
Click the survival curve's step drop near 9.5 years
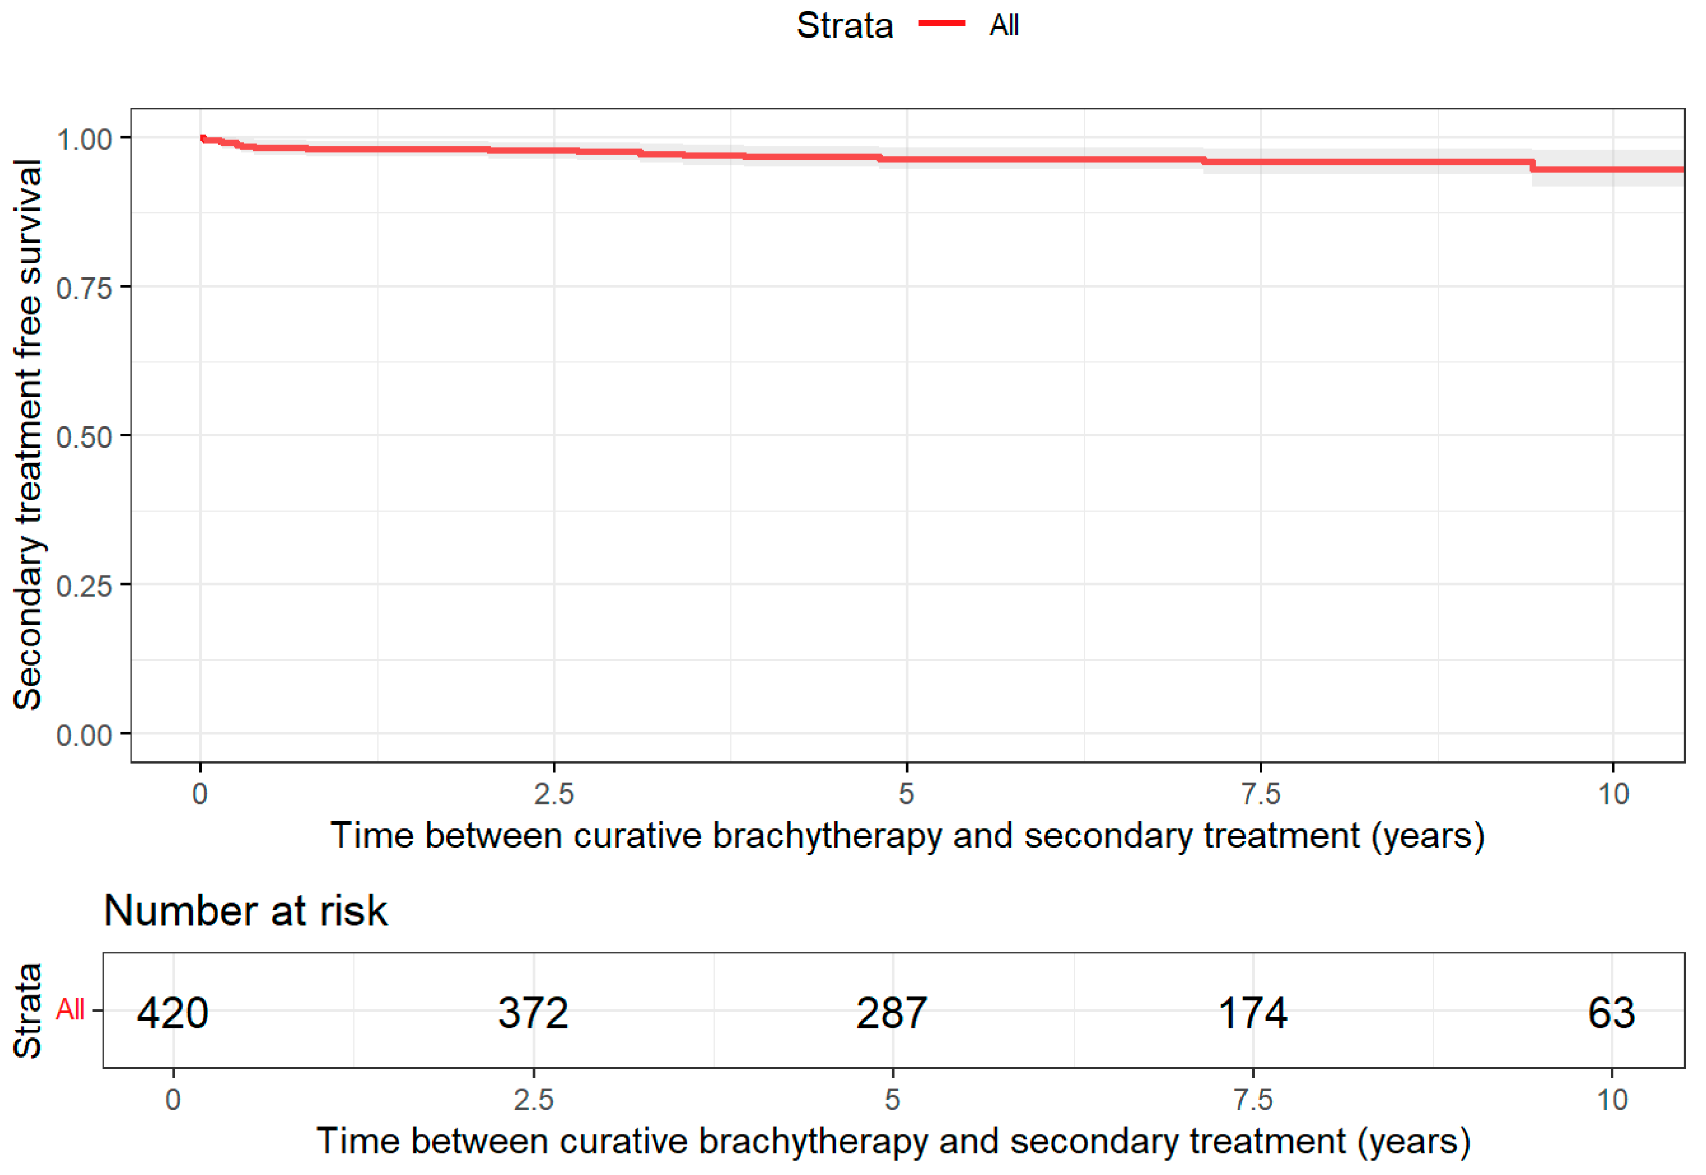point(1532,166)
